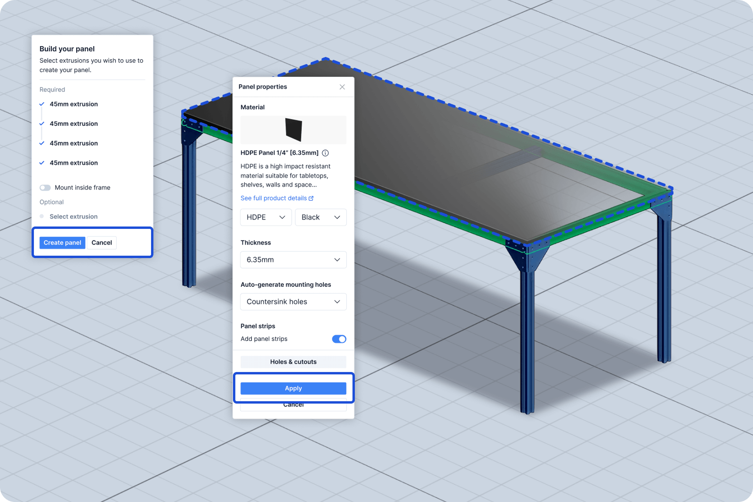Screen dimensions: 753x502
Task: Open the HDPE material dropdown
Action: pyautogui.click(x=266, y=217)
